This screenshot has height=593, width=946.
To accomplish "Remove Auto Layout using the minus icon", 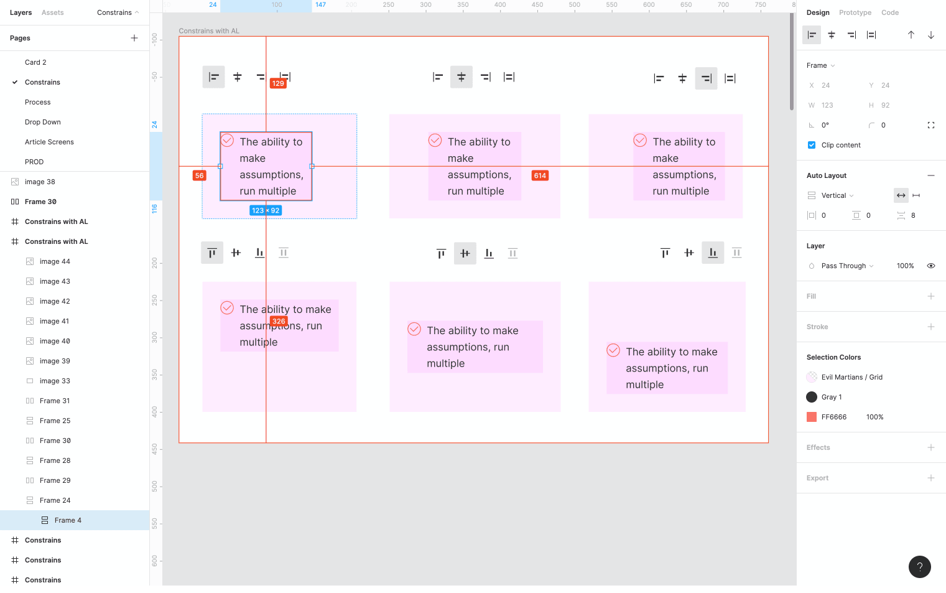I will [x=931, y=175].
